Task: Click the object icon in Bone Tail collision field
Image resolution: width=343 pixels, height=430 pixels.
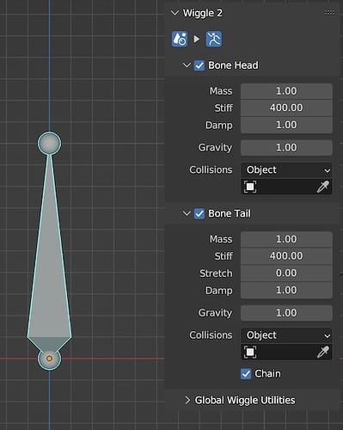Action: click(x=250, y=352)
